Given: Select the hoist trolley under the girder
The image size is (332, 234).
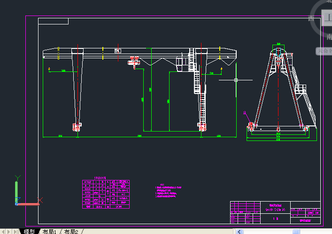Looking at the screenshot, I should coord(134,62).
